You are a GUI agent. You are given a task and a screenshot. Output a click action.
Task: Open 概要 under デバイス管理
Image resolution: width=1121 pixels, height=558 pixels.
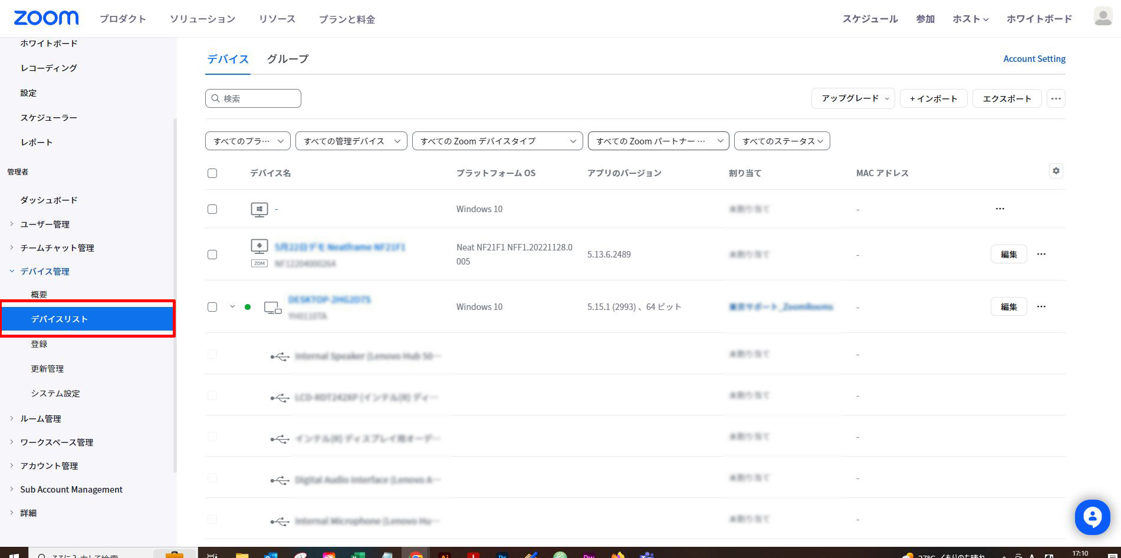(39, 295)
